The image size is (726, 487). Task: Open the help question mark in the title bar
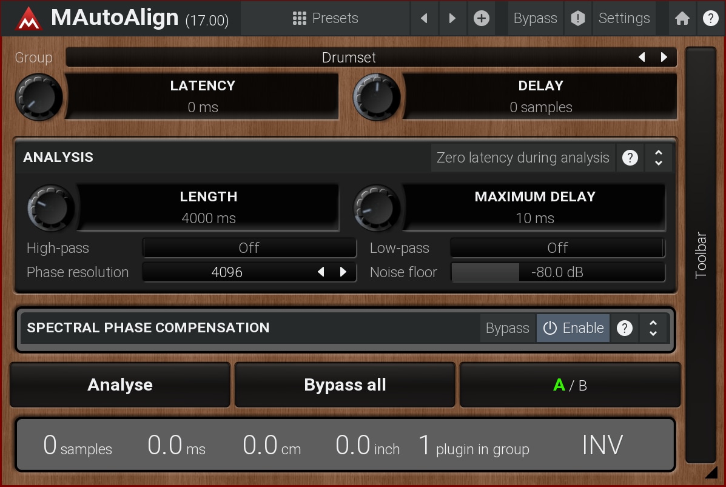pyautogui.click(x=710, y=18)
